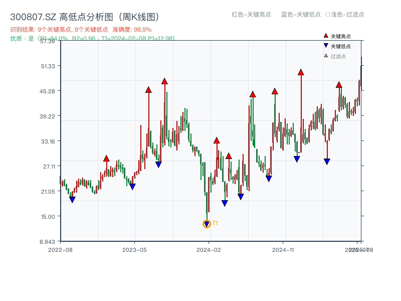
Task: Click the red 关键高点 legend triangle icon
Action: click(x=326, y=36)
